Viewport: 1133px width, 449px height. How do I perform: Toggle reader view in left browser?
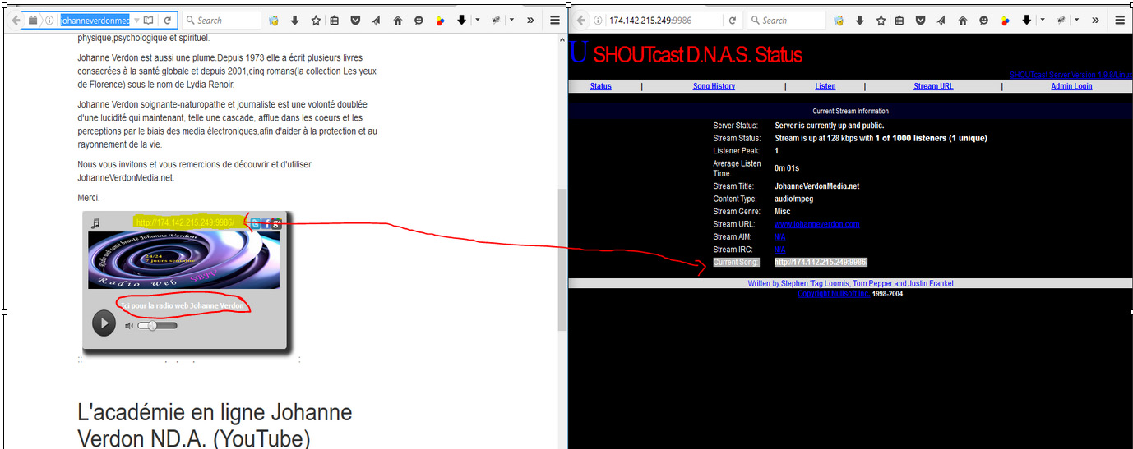148,20
